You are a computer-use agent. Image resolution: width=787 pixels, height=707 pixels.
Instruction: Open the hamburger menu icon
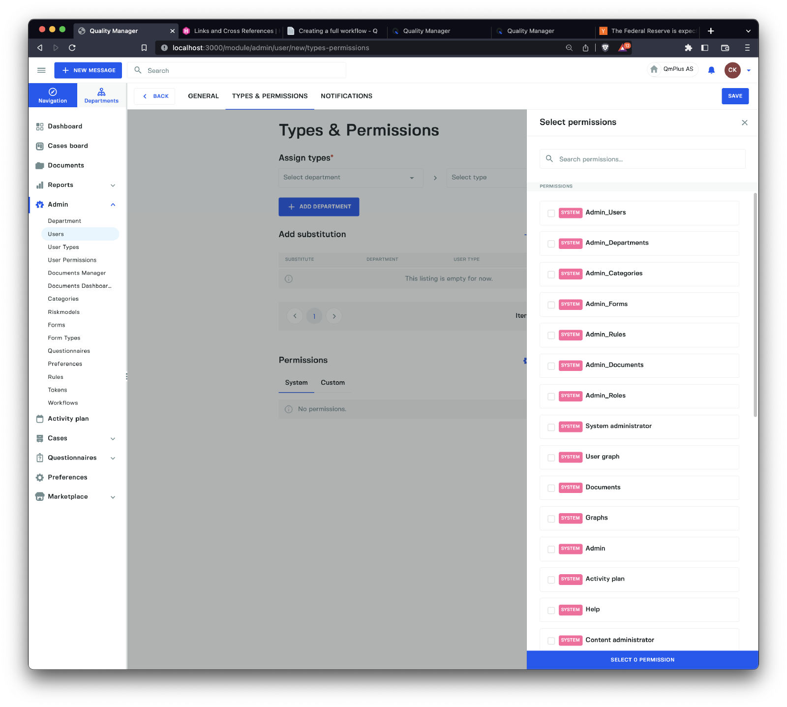tap(41, 70)
